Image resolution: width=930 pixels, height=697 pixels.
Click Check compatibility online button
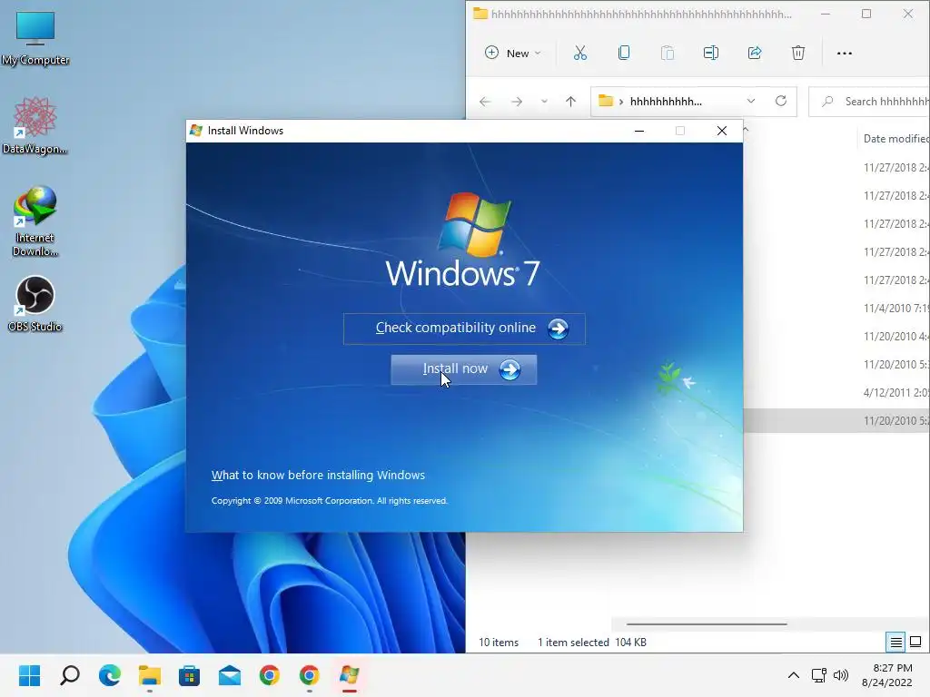[464, 329]
